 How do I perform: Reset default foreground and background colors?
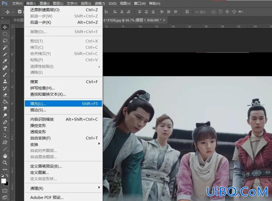point(2,176)
